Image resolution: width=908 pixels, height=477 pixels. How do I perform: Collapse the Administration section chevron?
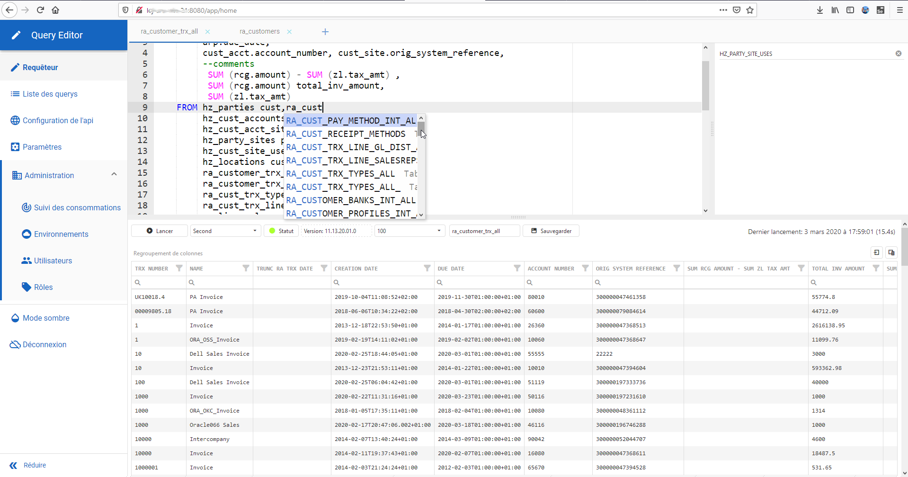tap(114, 174)
